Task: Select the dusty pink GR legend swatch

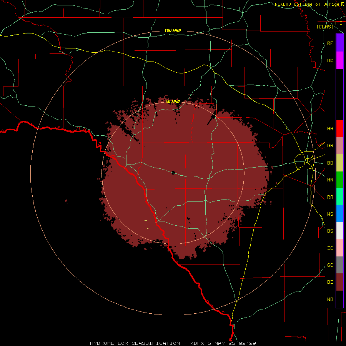Action: pos(339,146)
